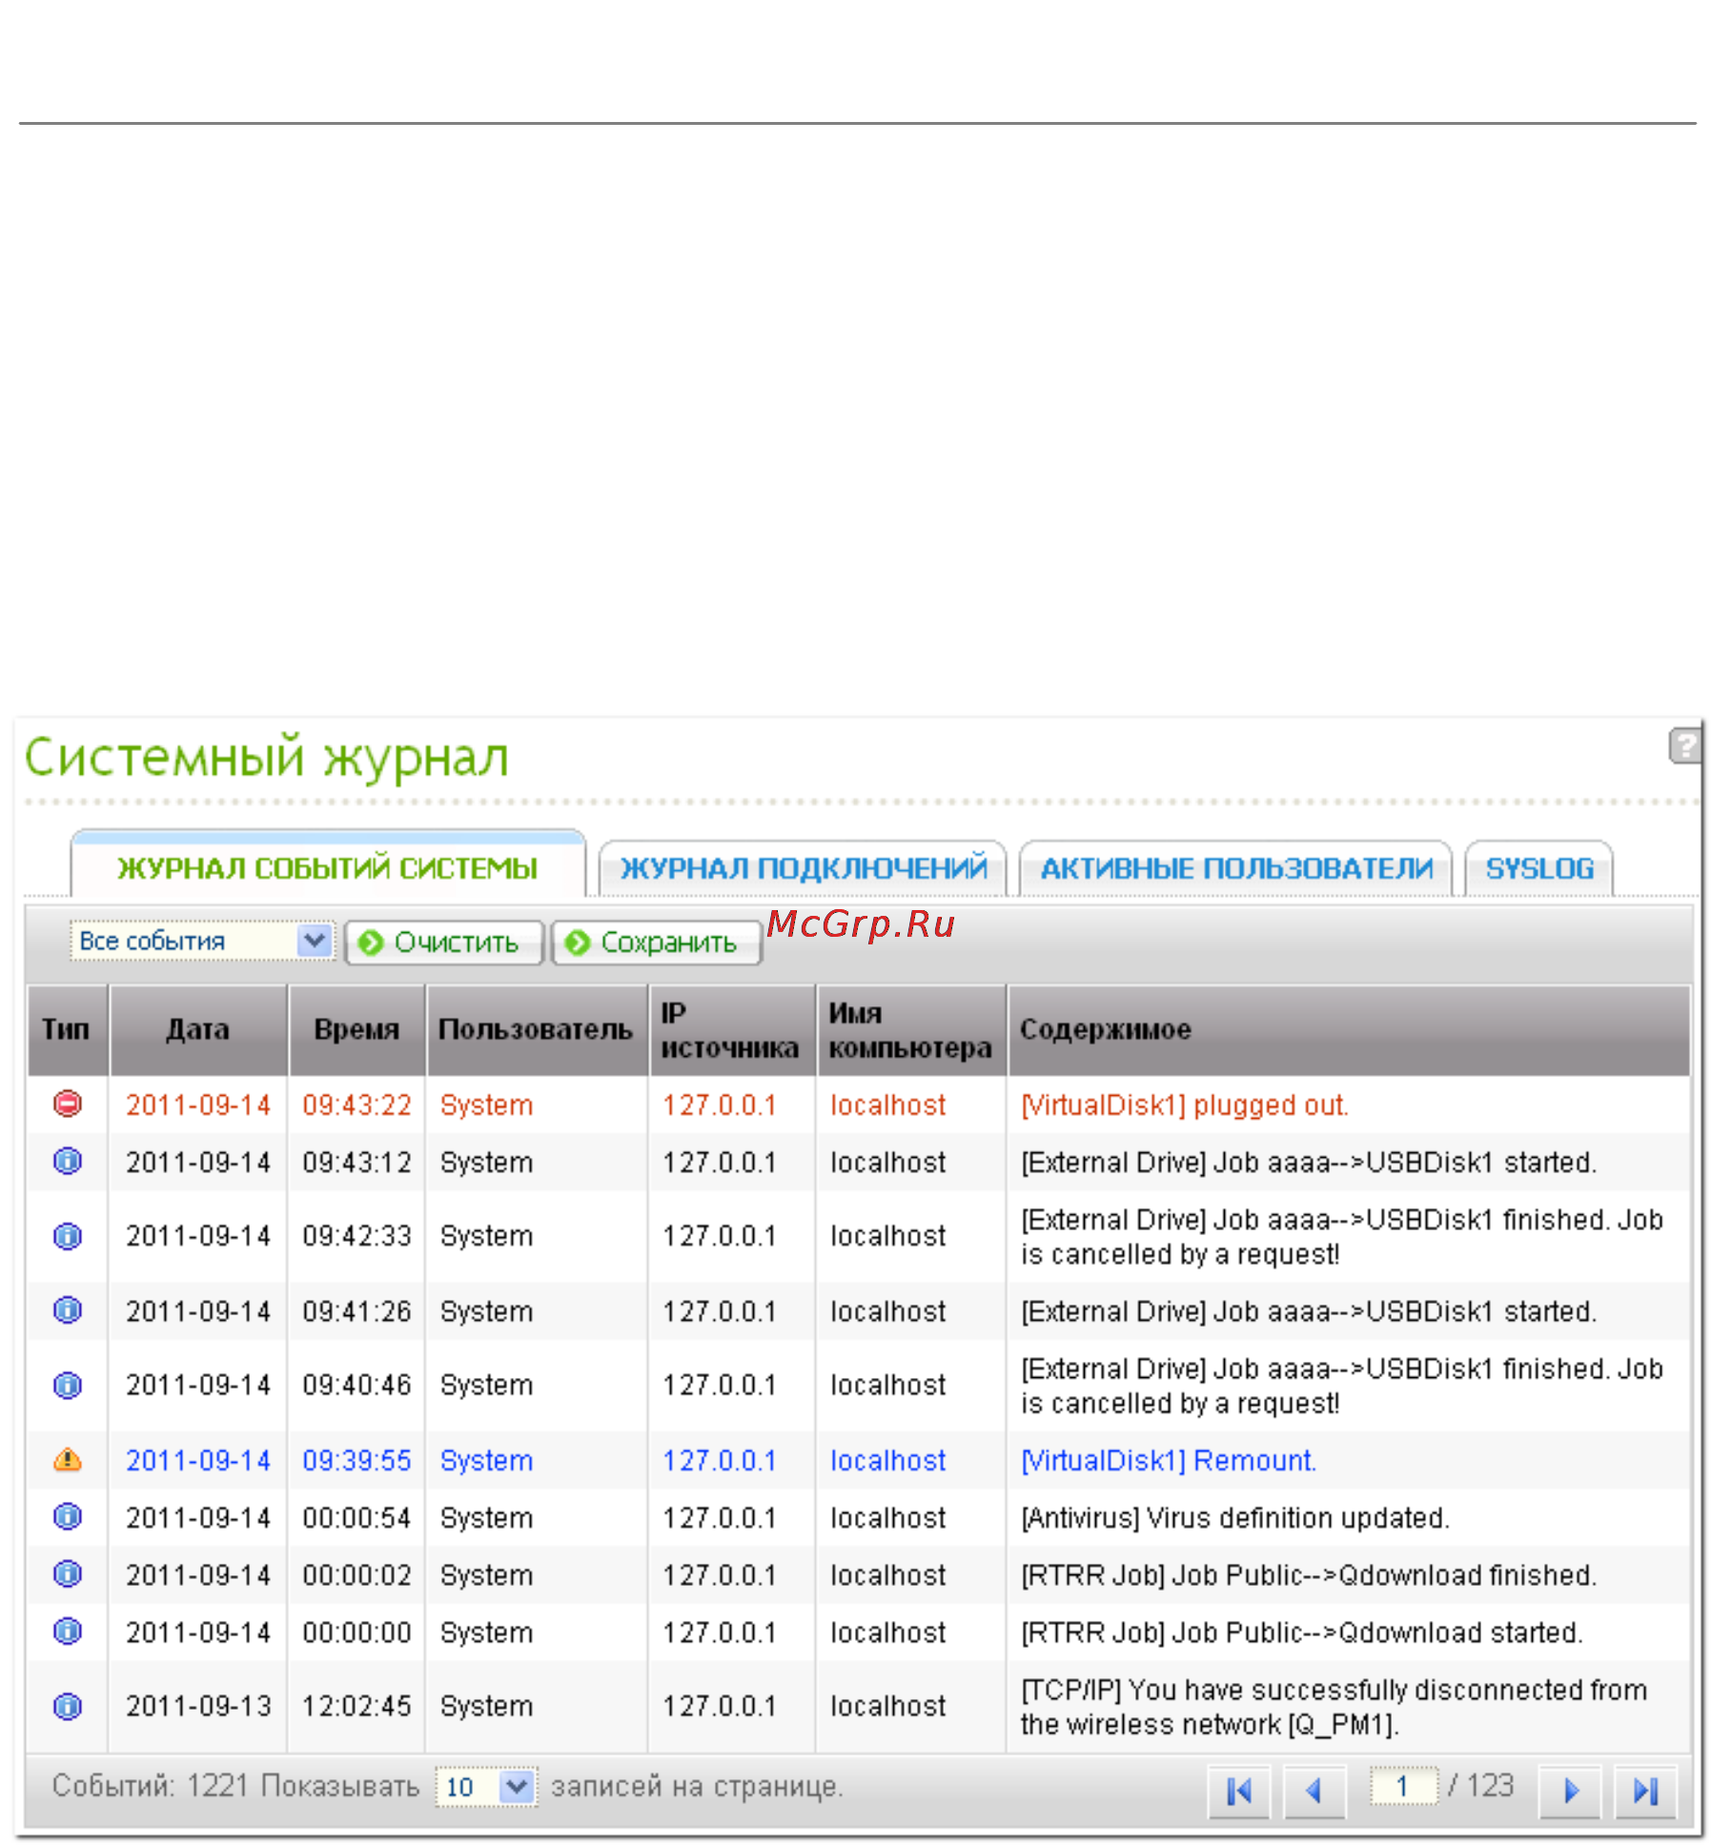This screenshot has width=1711, height=1845.
Task: Click '[VirtualDisk1] plugged out.' entry
Action: [1185, 1105]
